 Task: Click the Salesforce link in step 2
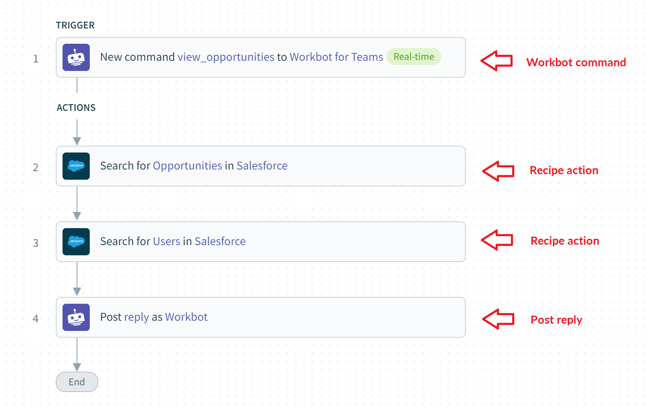(x=262, y=166)
